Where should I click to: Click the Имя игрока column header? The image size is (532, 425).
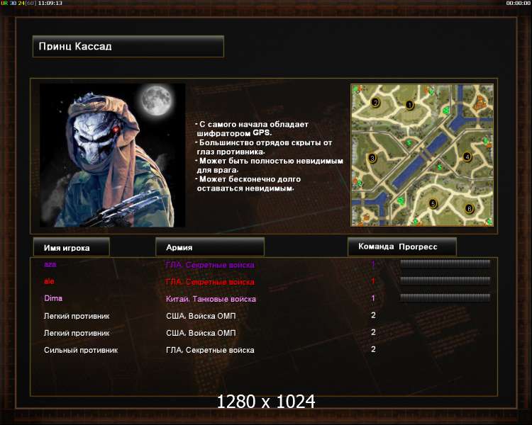72,247
